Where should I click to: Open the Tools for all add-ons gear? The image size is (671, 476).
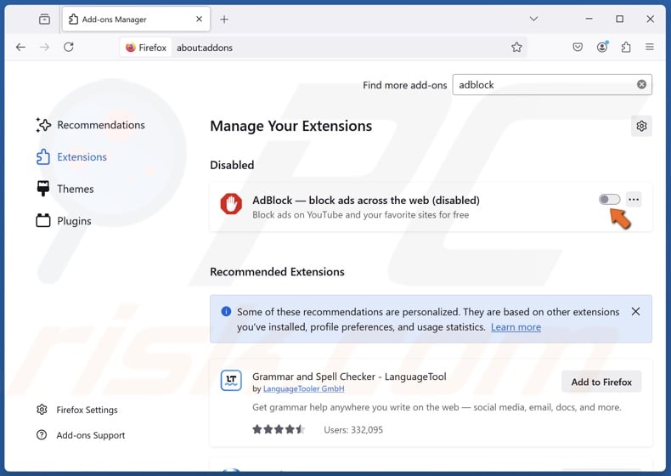coord(641,126)
